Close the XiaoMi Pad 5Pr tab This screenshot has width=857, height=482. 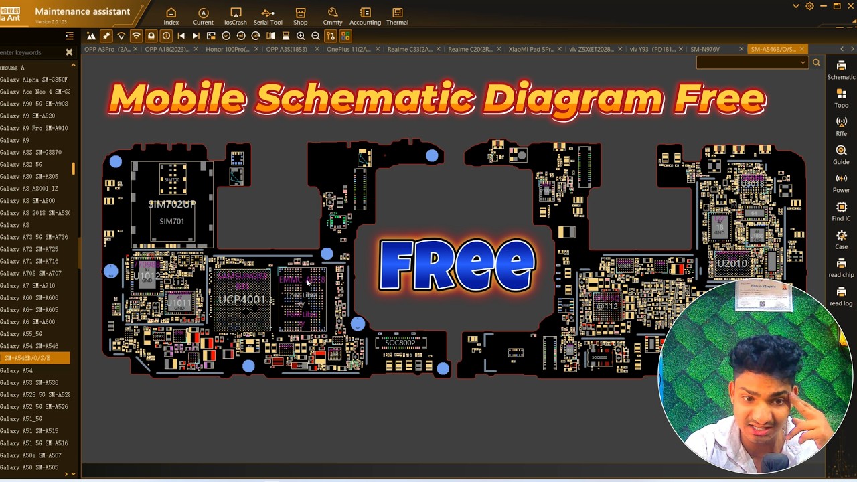coord(560,49)
